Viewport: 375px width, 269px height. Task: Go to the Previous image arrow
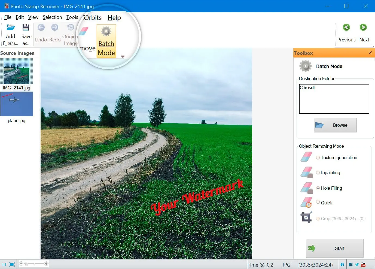pyautogui.click(x=346, y=27)
